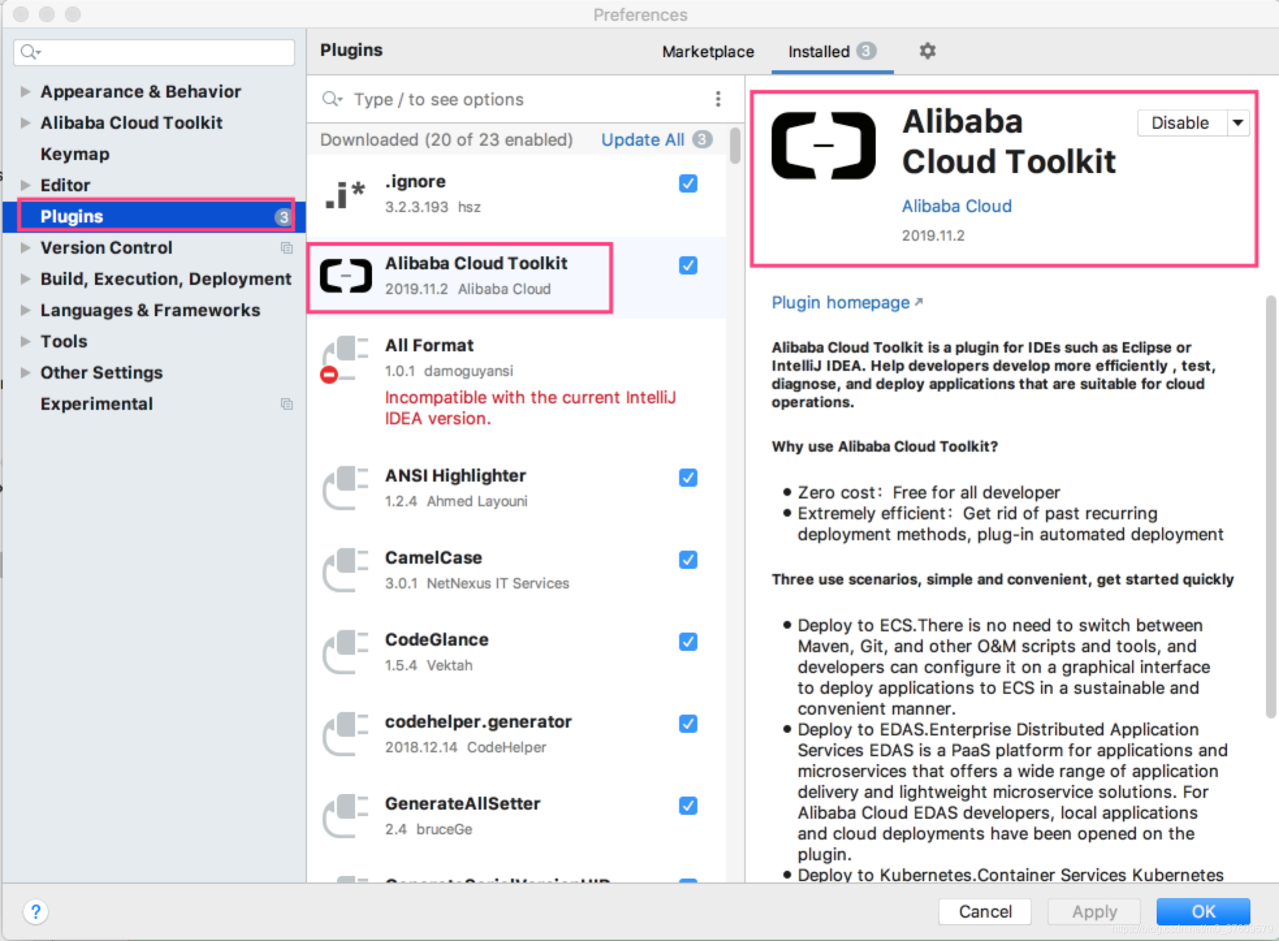Open the Disable button dropdown arrow
This screenshot has width=1279, height=941.
click(1237, 123)
